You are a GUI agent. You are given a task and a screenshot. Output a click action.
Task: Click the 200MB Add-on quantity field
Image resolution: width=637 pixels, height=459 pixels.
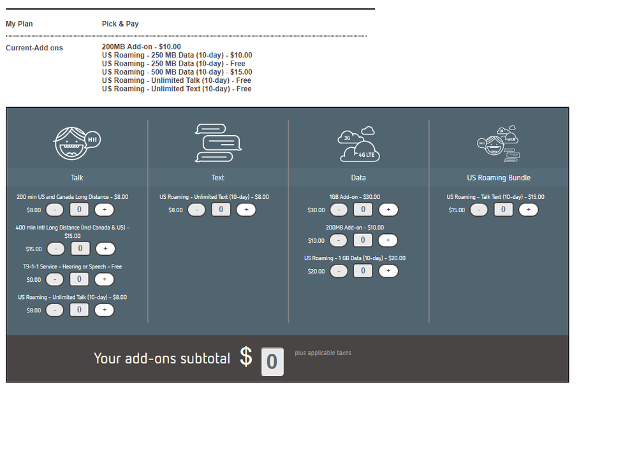pyautogui.click(x=363, y=240)
